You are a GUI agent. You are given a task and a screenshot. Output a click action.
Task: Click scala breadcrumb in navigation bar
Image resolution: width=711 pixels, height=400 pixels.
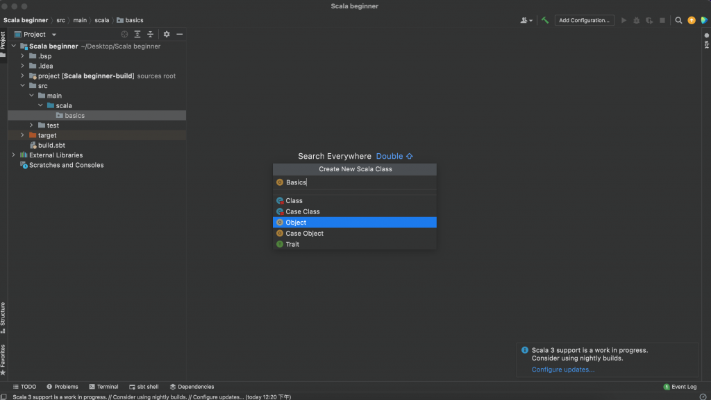tap(101, 20)
